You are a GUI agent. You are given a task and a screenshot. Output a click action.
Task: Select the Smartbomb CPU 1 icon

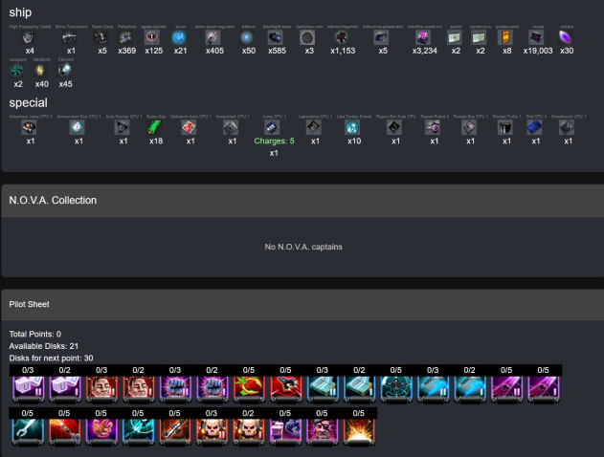pos(567,128)
